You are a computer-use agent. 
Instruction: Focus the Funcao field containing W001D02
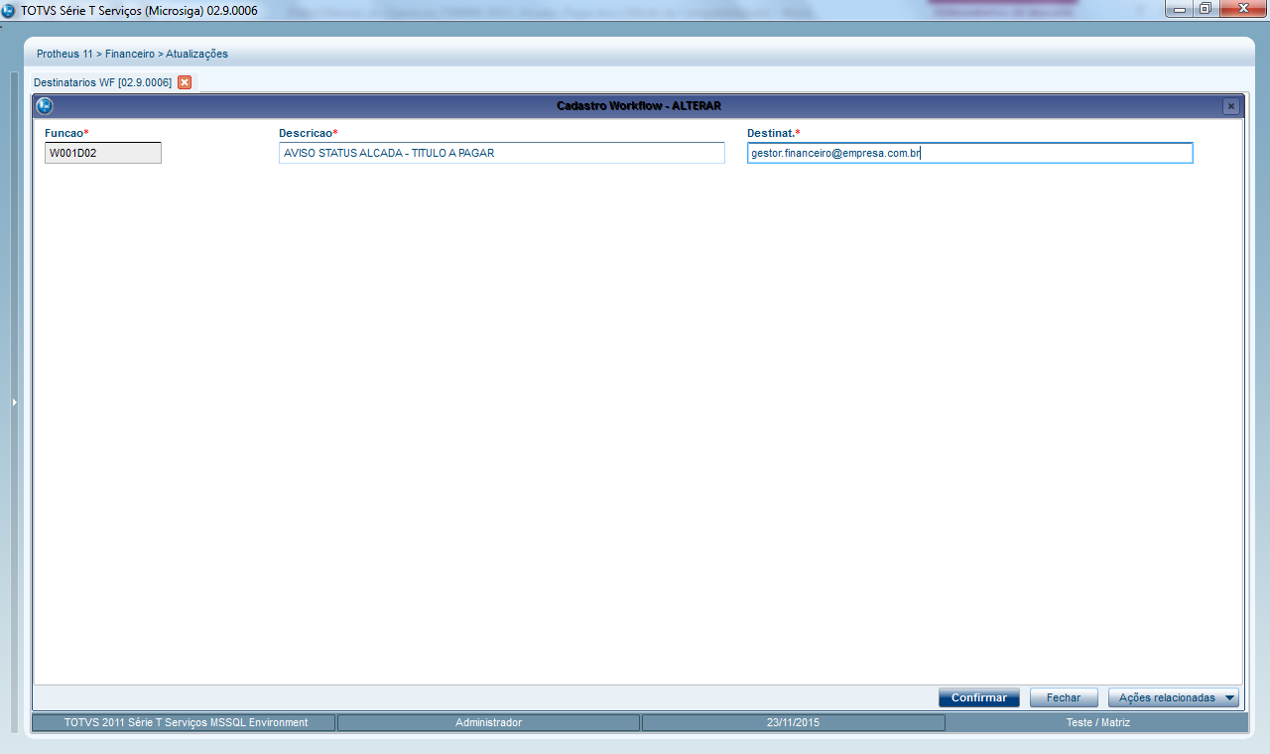102,153
